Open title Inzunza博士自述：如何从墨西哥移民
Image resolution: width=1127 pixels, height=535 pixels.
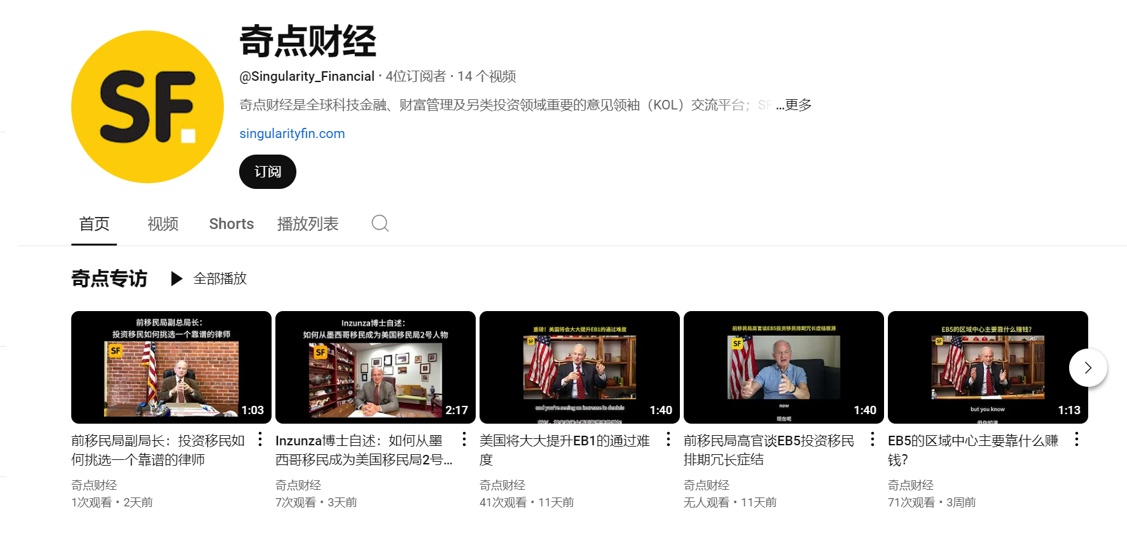364,450
